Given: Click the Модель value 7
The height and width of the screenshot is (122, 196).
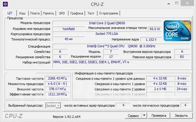Looking at the screenshot, I should (x=111, y=52).
